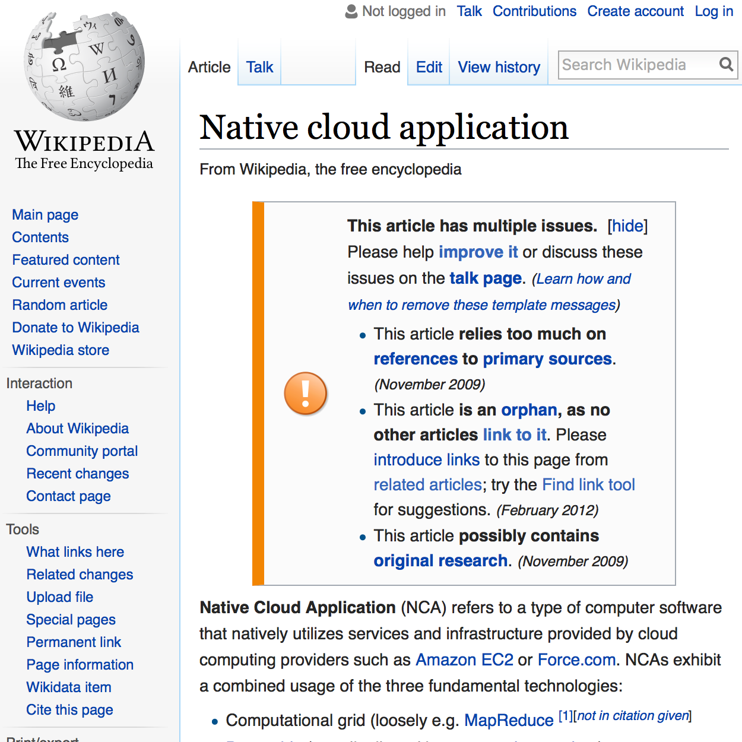Click the orange warning exclamation icon
Image resolution: width=742 pixels, height=742 pixels.
point(305,393)
